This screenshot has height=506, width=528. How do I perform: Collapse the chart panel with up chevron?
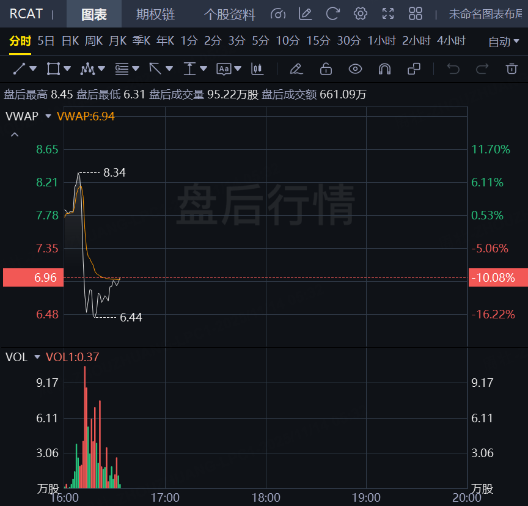point(15,134)
